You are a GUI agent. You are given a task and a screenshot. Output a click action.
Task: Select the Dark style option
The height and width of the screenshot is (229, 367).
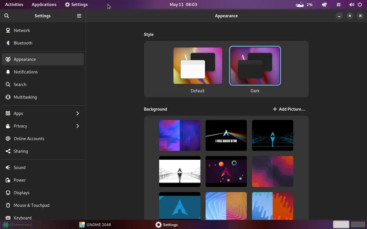255,66
